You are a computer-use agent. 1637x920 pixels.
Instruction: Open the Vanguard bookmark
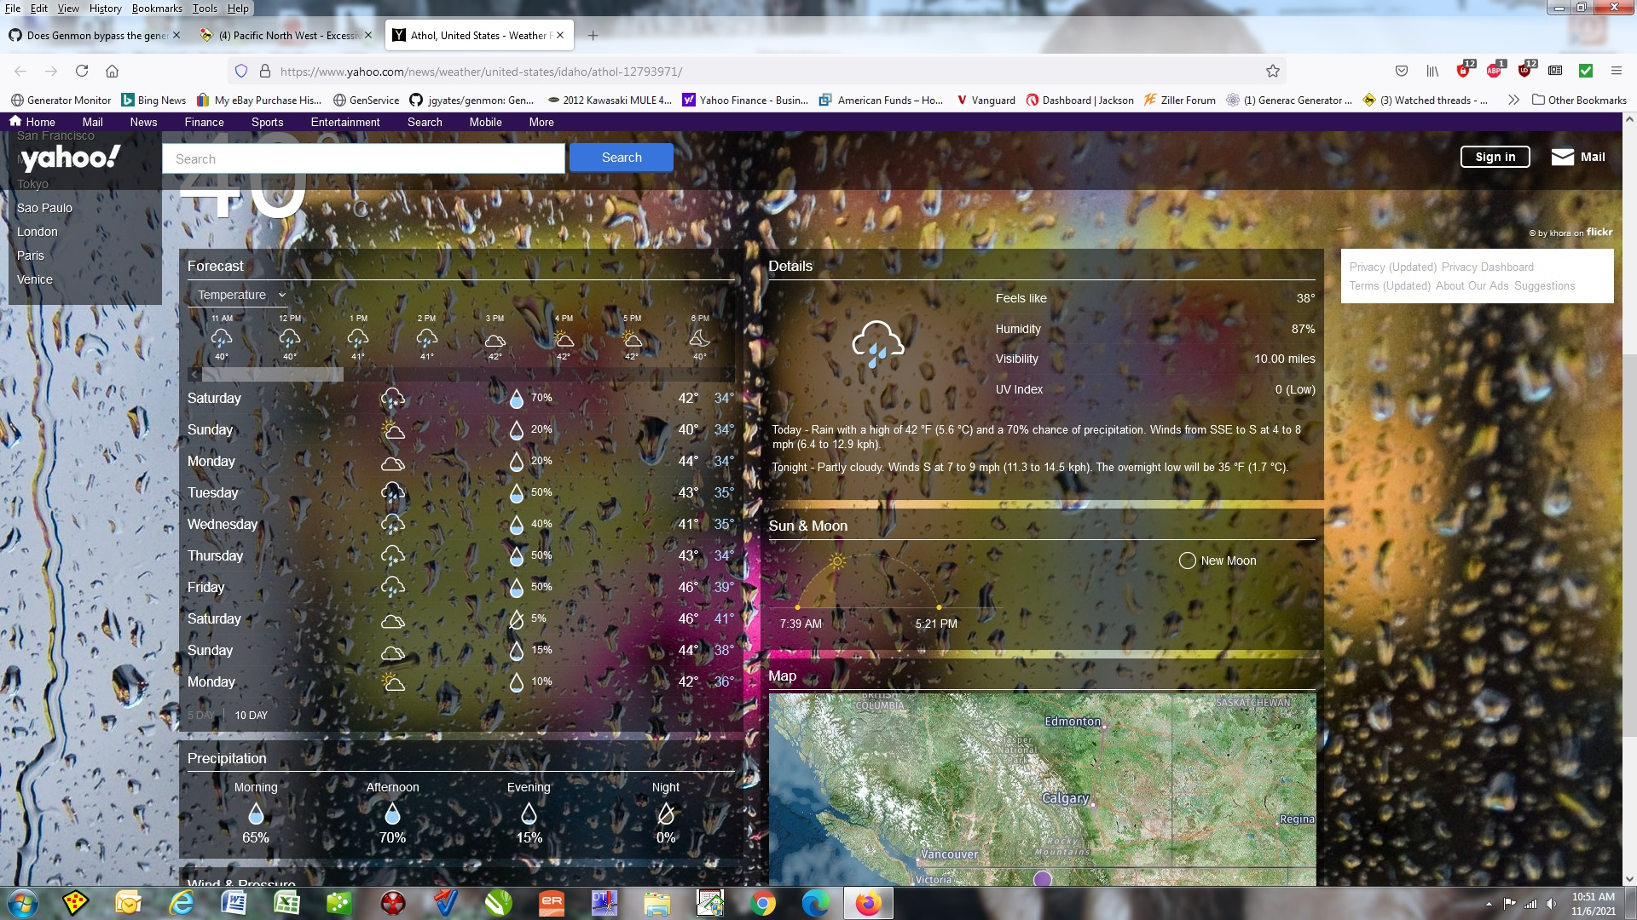(986, 100)
